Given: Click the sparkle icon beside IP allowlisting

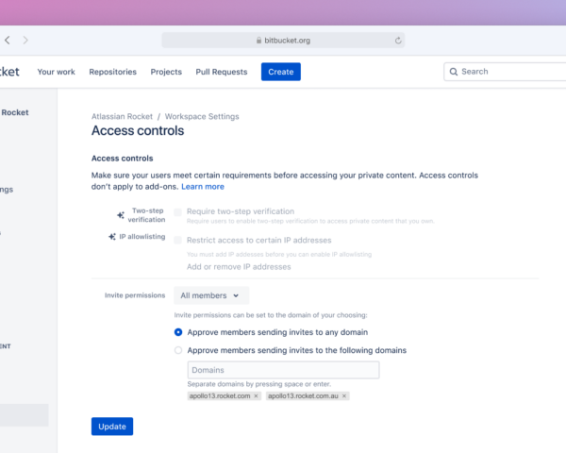Looking at the screenshot, I should click(112, 237).
